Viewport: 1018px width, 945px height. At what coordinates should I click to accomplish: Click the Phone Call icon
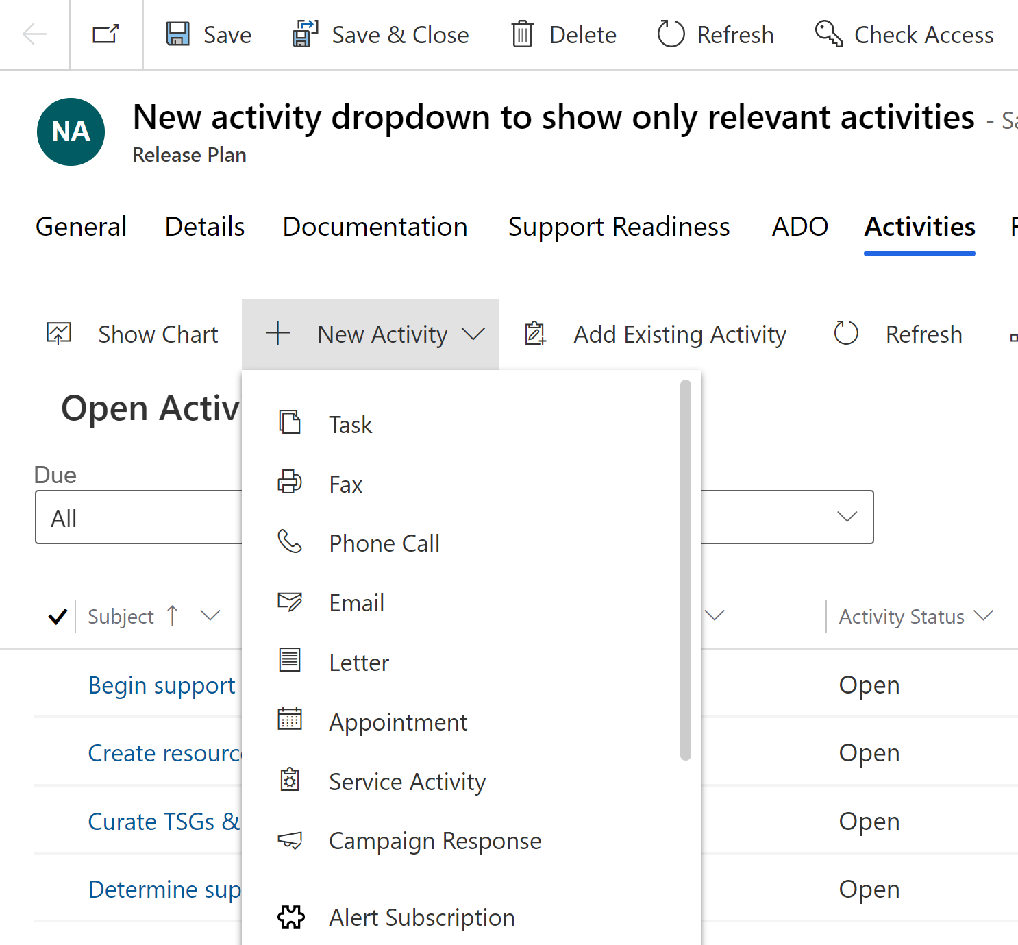(290, 542)
